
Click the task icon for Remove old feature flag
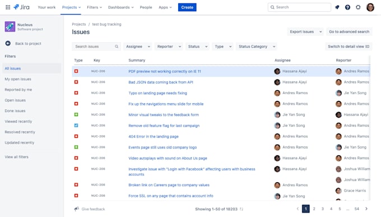76,126
